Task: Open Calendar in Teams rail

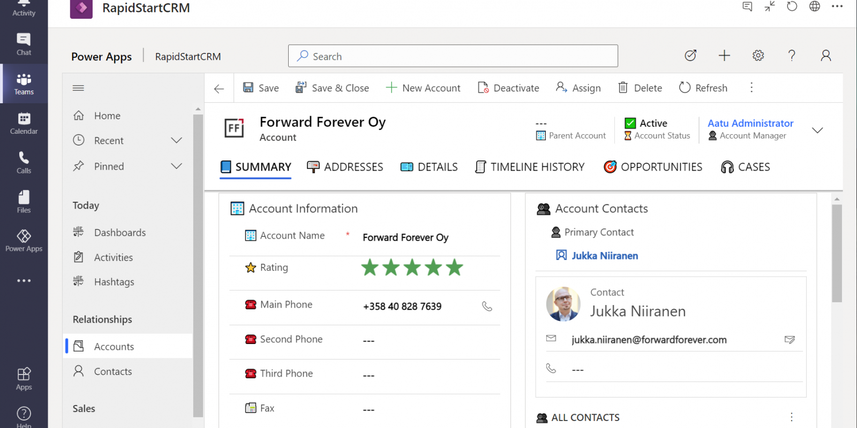Action: [x=24, y=123]
